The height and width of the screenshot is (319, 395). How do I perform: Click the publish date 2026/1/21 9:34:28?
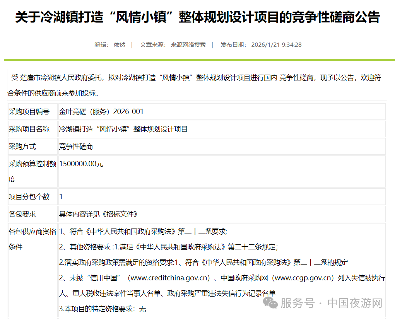click(276, 45)
